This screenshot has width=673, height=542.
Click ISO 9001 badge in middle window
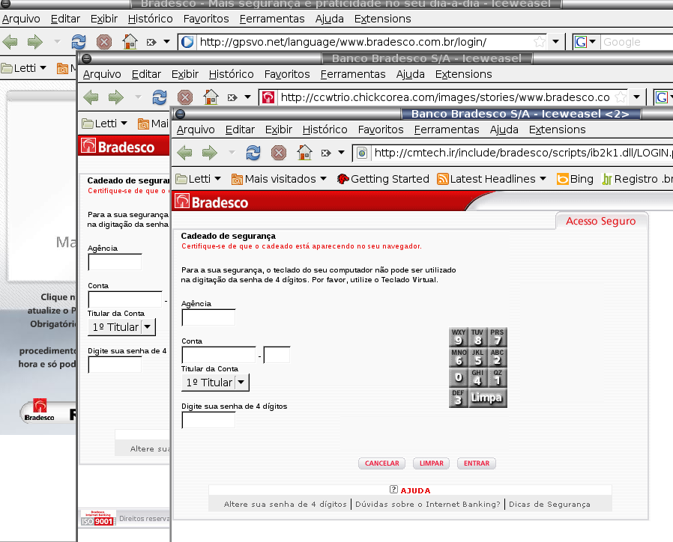coord(98,518)
